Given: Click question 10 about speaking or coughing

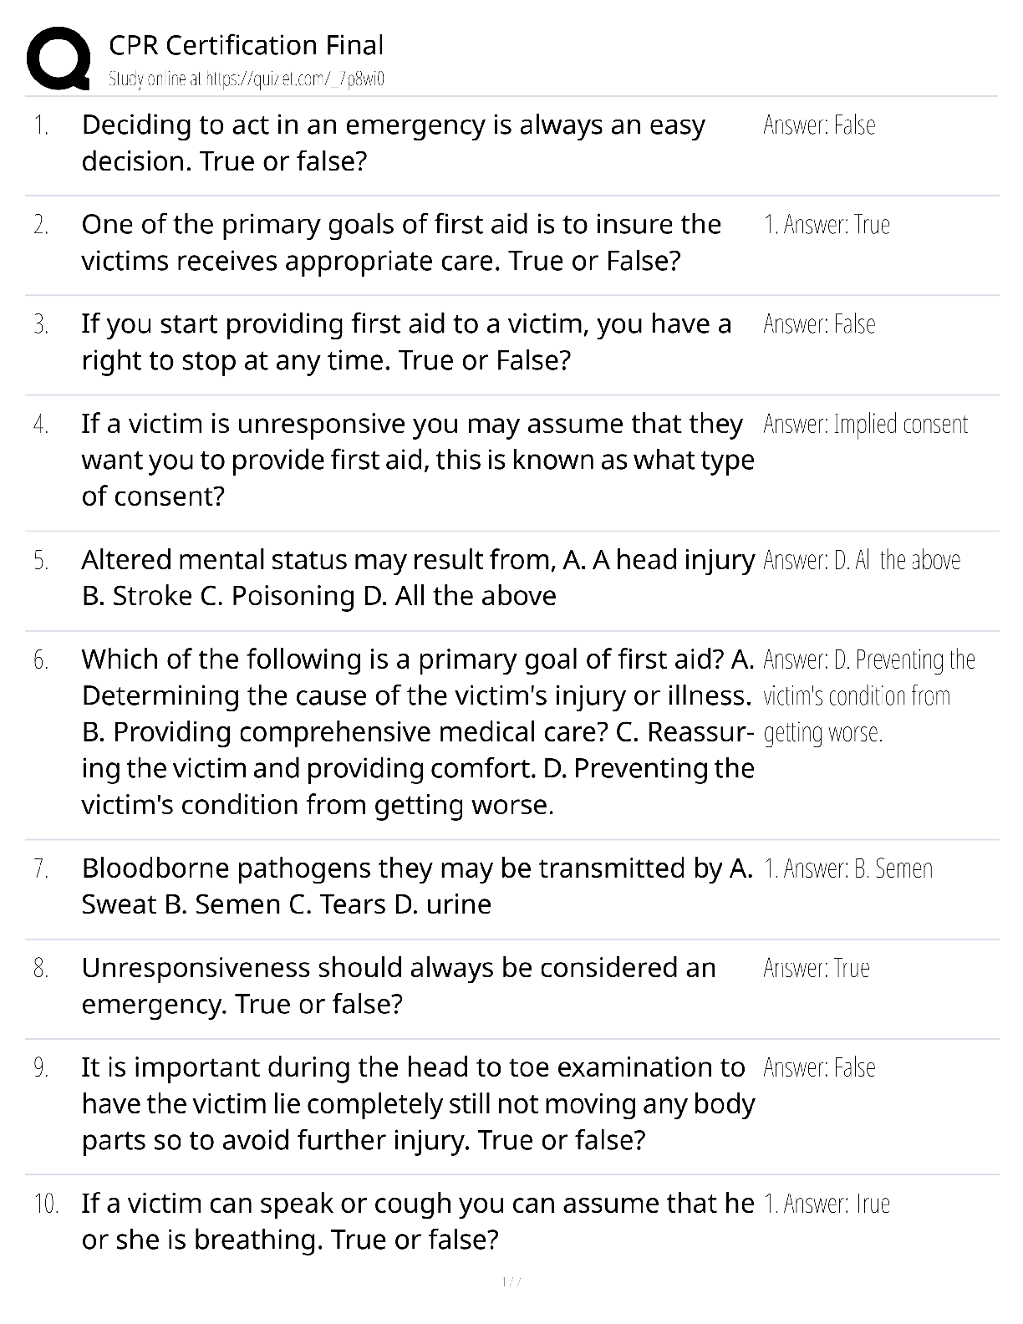Looking at the screenshot, I should [418, 1221].
